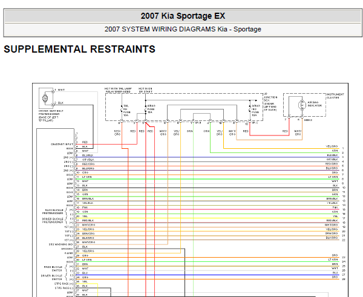Click the 'BLU' label at right wire 27

pos(335,273)
